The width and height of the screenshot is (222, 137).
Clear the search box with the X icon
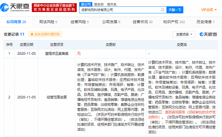(163, 10)
